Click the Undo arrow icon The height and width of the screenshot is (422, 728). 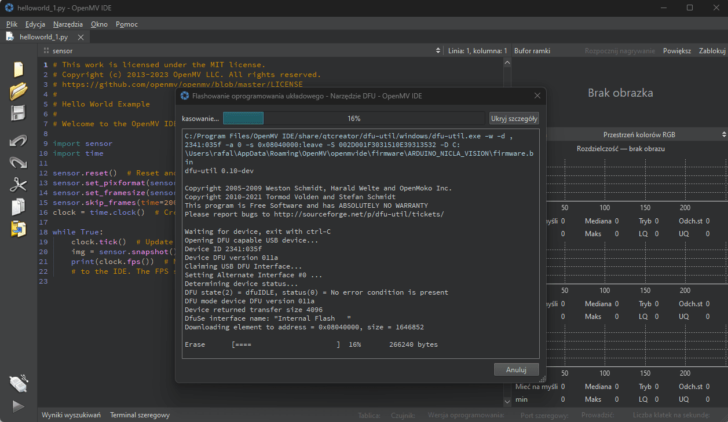[x=19, y=141]
